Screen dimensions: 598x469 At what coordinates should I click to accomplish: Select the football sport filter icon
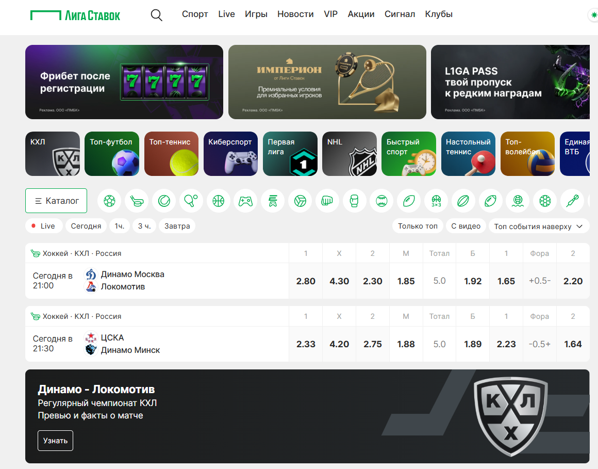(109, 201)
